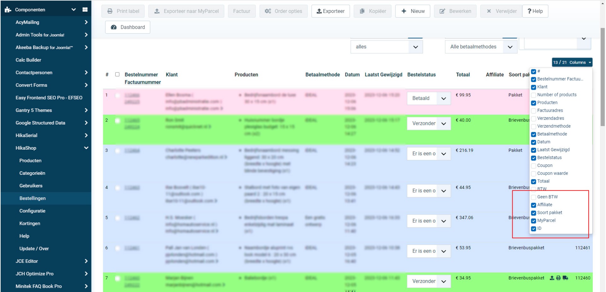Open the Betaald status dropdown for € 99.95 order
The height and width of the screenshot is (292, 606).
429,98
